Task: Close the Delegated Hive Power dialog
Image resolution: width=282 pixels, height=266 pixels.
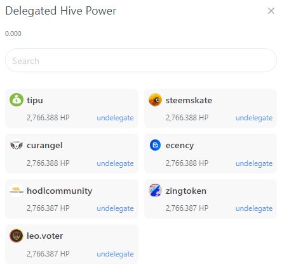Action: [x=271, y=11]
